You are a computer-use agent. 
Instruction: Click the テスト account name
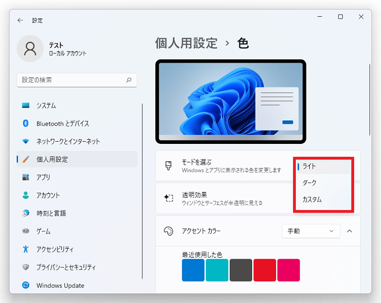click(x=56, y=45)
